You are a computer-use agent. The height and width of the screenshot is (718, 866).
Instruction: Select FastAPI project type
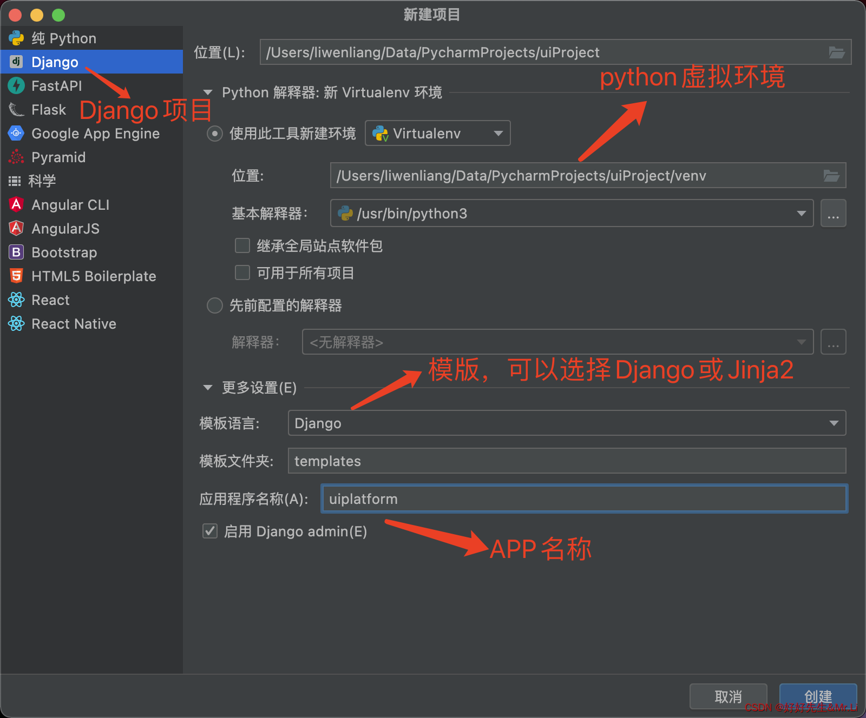click(x=91, y=85)
